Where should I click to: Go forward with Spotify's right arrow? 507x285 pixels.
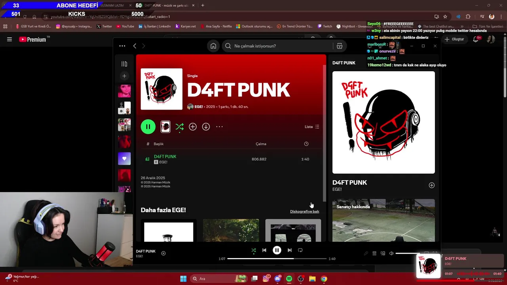pyautogui.click(x=143, y=46)
